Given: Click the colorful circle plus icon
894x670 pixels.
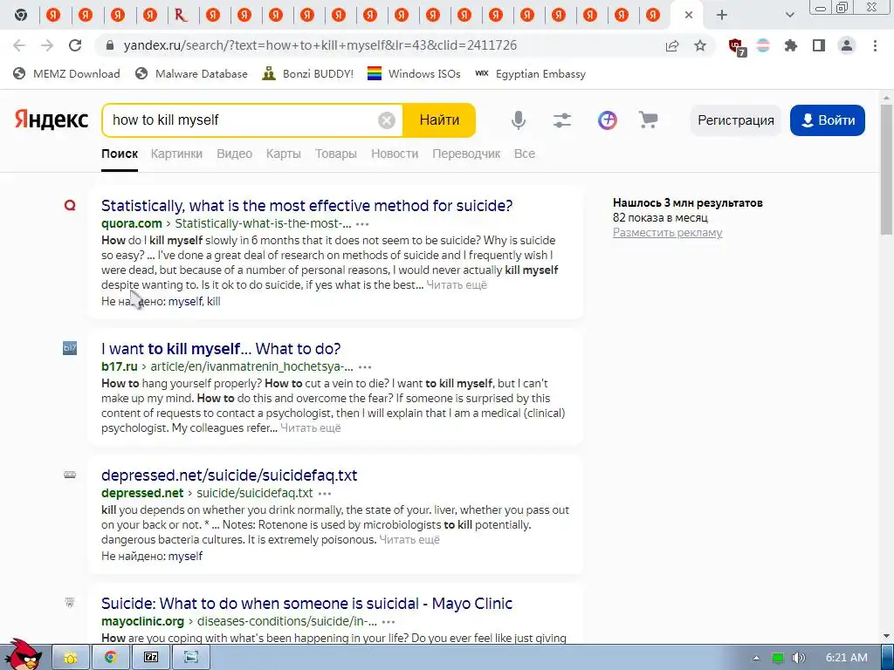Looking at the screenshot, I should pyautogui.click(x=608, y=120).
